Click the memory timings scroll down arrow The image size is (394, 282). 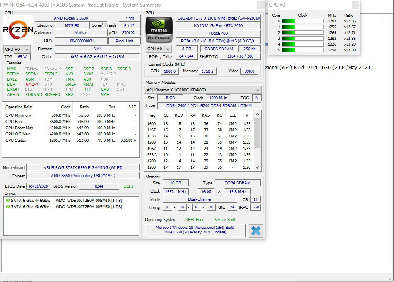tap(257, 167)
